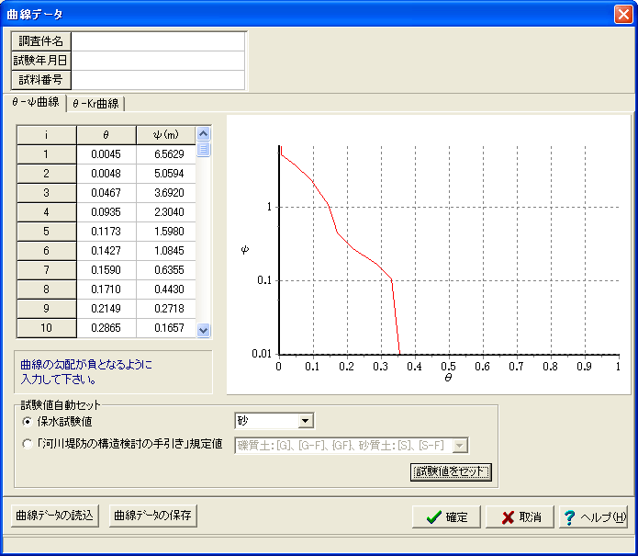Click the ψ(m) column header
This screenshot has width=638, height=556.
coord(166,135)
